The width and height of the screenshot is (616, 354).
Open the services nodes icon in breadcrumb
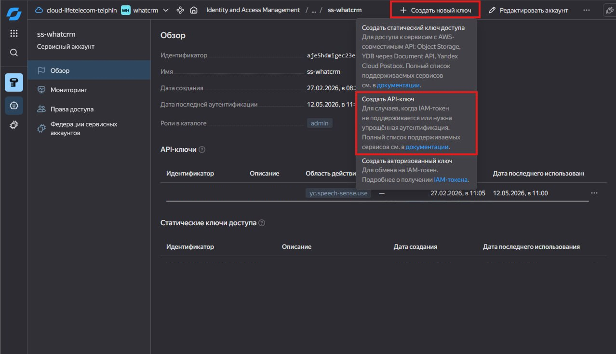[180, 10]
